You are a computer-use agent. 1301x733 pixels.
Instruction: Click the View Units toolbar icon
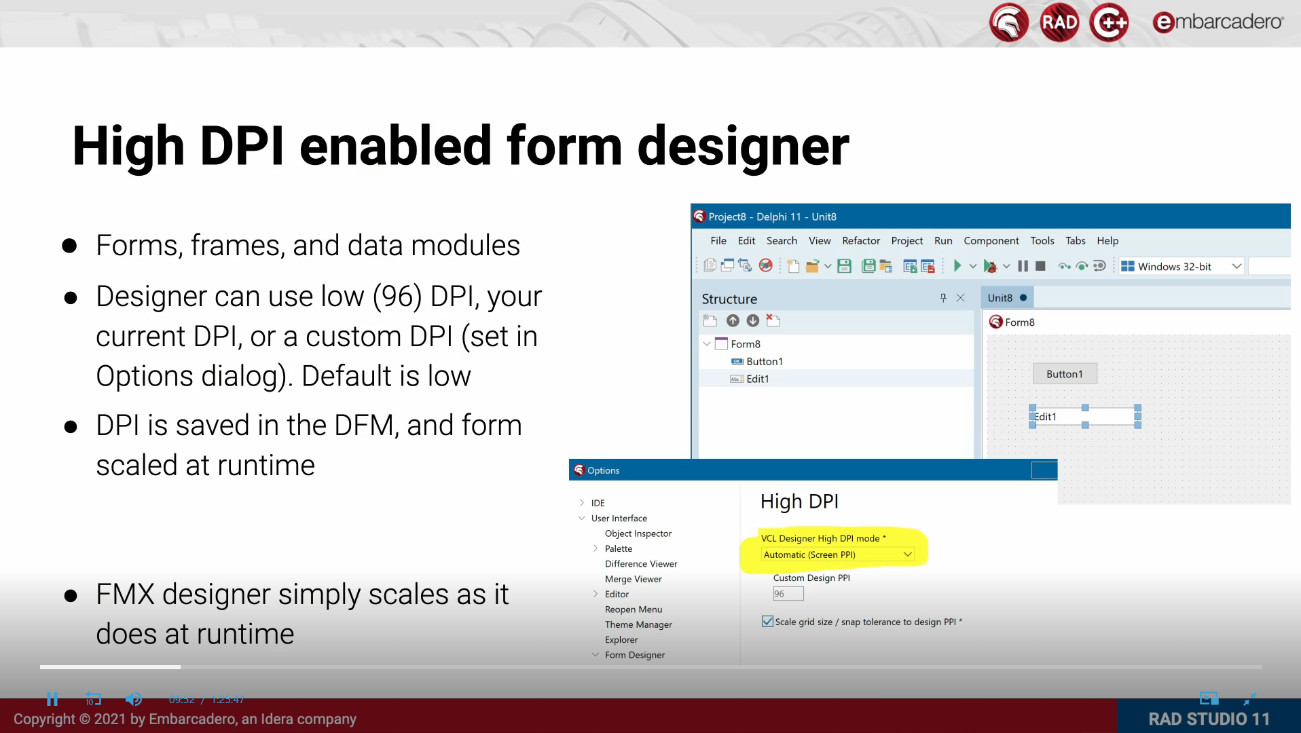(x=710, y=265)
